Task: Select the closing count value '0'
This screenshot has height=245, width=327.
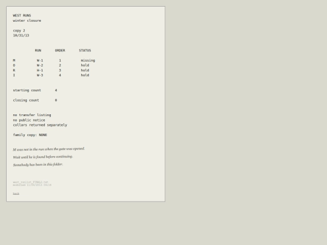Action: (56, 100)
